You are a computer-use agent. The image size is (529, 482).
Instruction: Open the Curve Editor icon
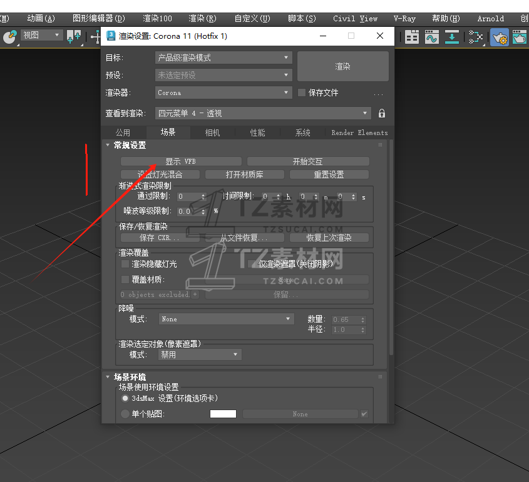[x=432, y=37]
